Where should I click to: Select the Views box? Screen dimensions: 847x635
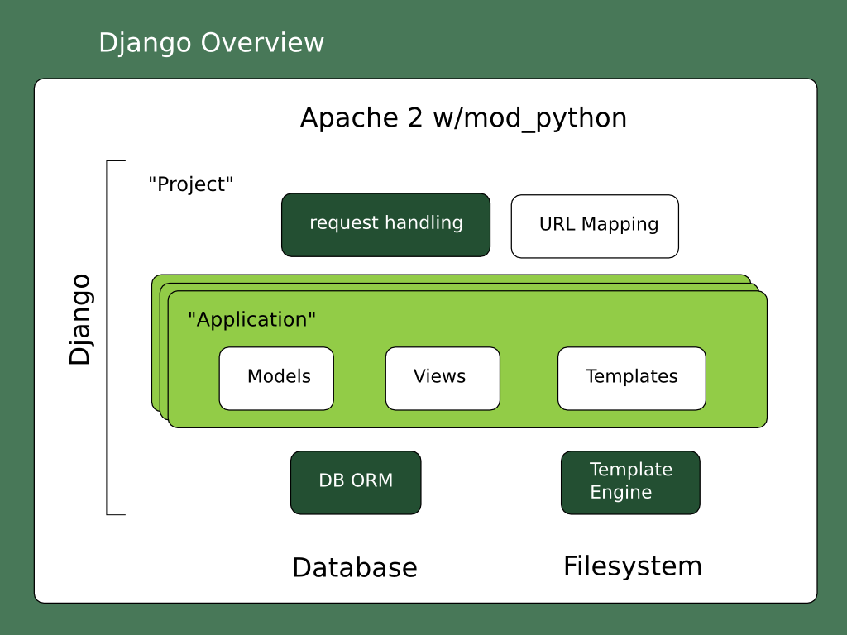coord(443,379)
